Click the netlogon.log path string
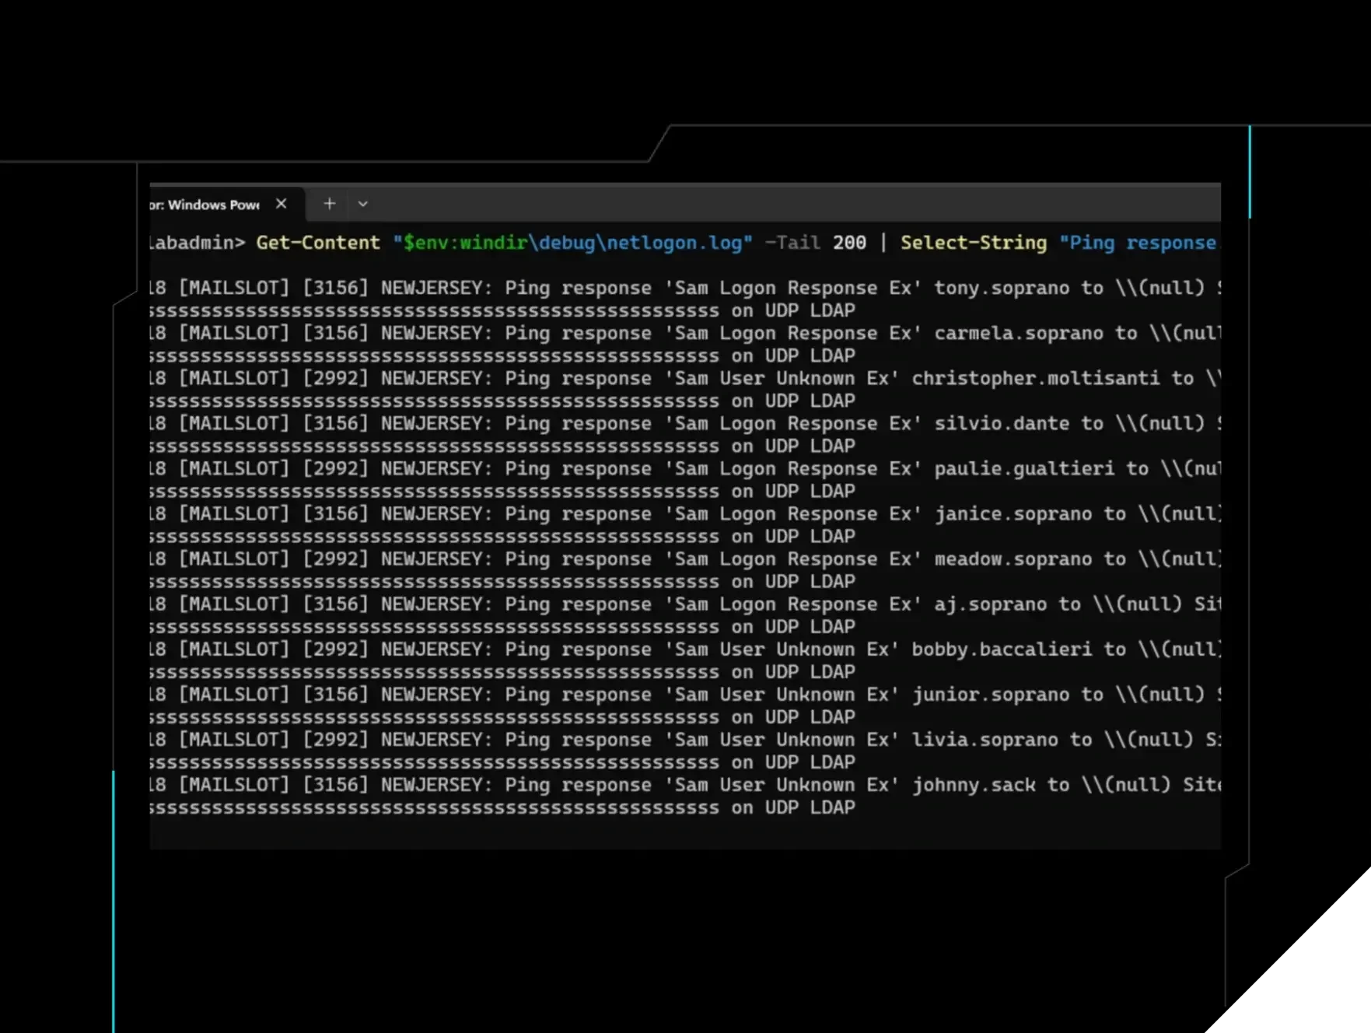 click(572, 243)
